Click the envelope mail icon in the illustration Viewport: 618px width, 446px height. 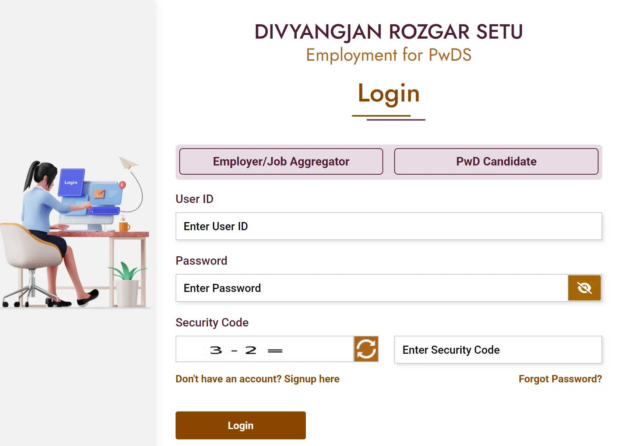[99, 193]
